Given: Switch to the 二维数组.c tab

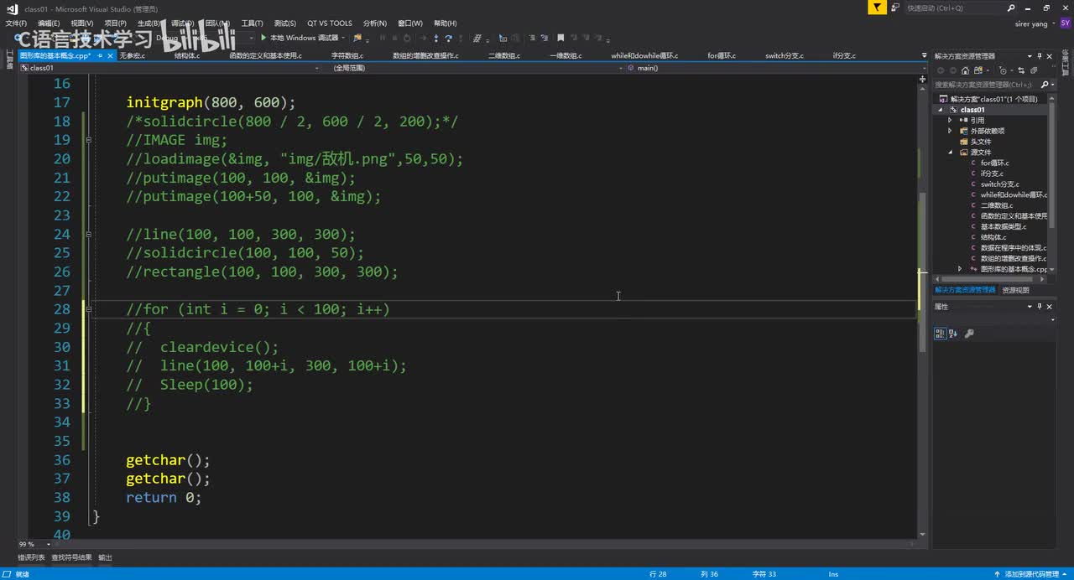Looking at the screenshot, I should click(504, 55).
